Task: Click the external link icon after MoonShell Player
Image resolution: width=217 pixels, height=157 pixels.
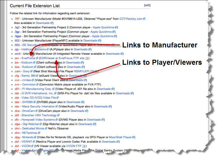Action: point(133,137)
